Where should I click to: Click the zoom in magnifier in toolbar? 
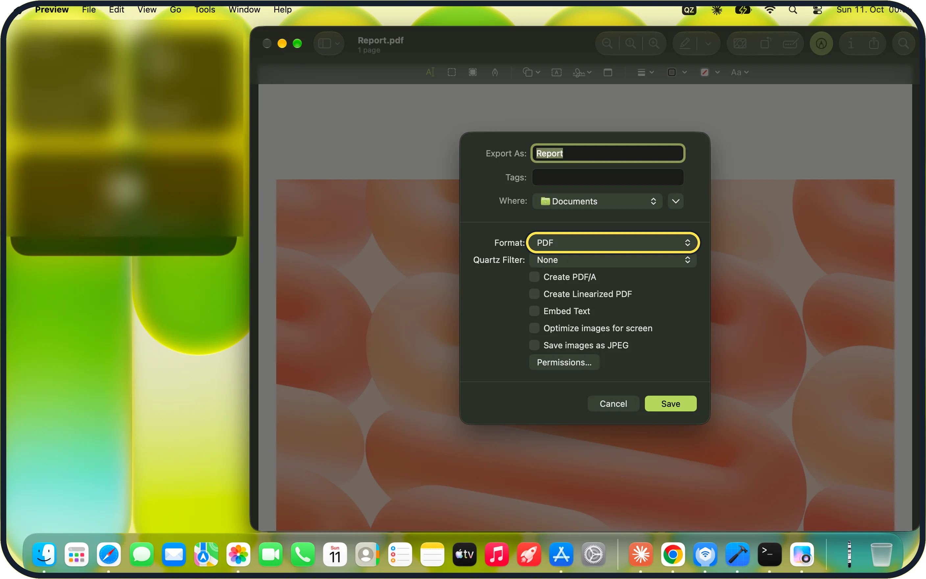click(654, 43)
